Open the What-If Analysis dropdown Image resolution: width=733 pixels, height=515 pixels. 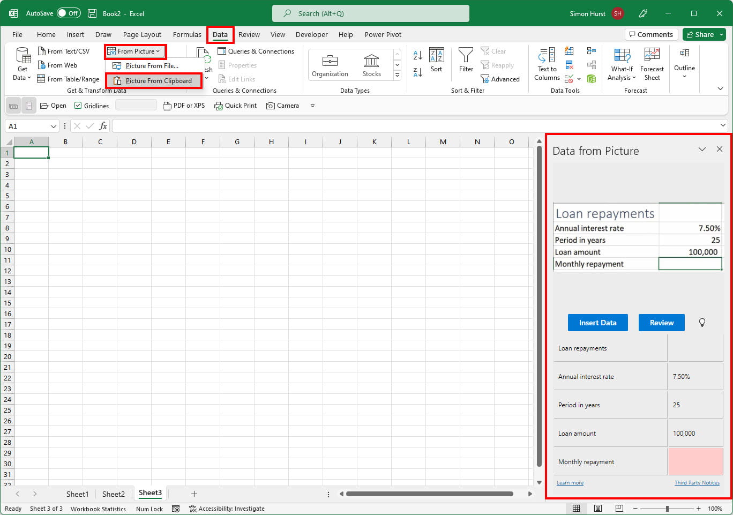click(x=622, y=64)
